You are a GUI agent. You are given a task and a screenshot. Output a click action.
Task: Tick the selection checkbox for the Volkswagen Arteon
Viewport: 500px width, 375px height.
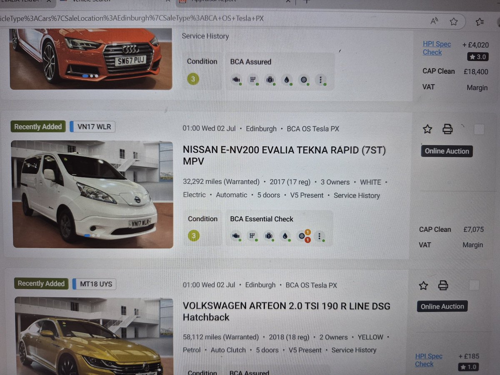[474, 285]
